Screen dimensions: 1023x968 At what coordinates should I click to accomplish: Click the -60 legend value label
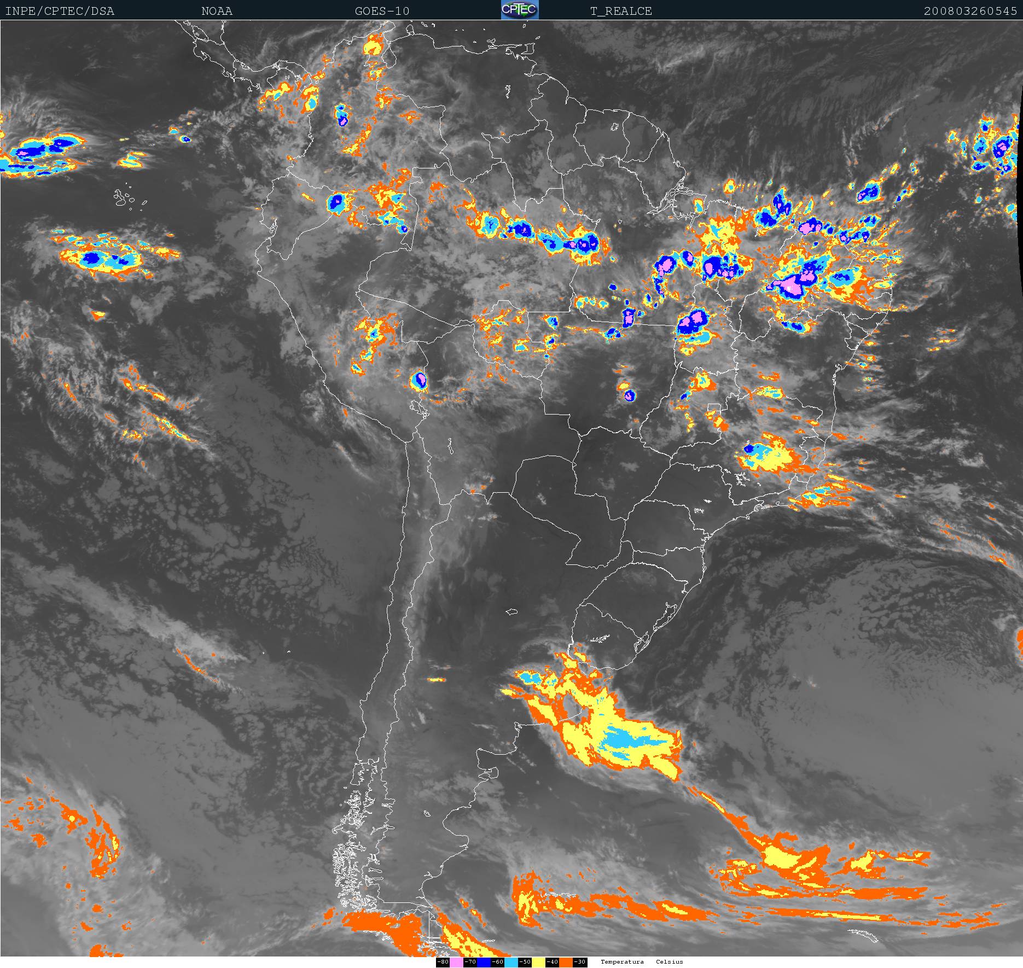coord(497,962)
